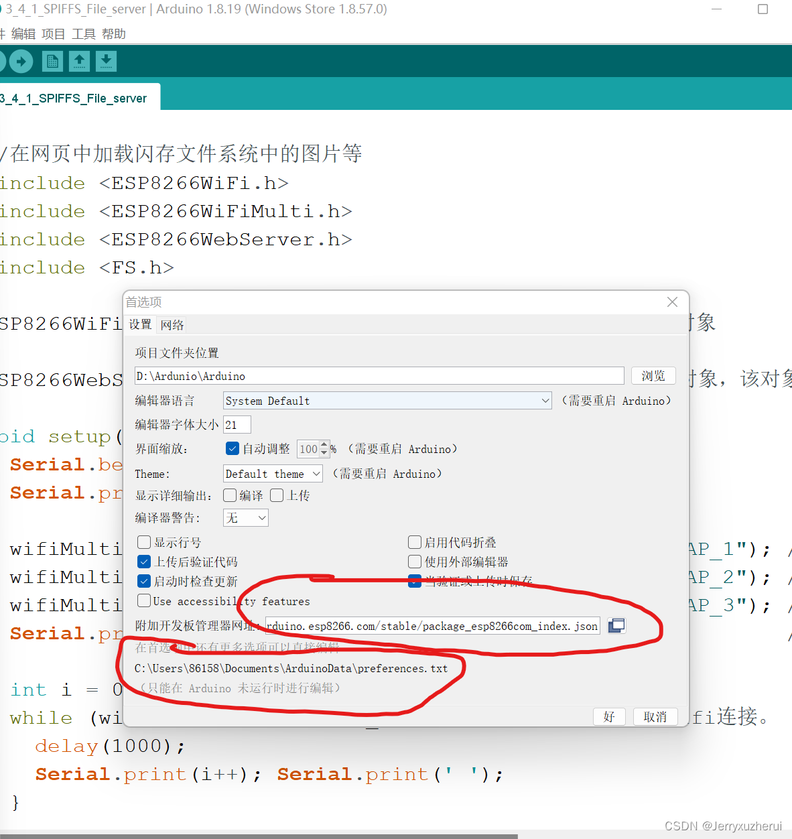Cancel preferences with 取消 button
Viewport: 792px width, 839px height.
point(655,716)
